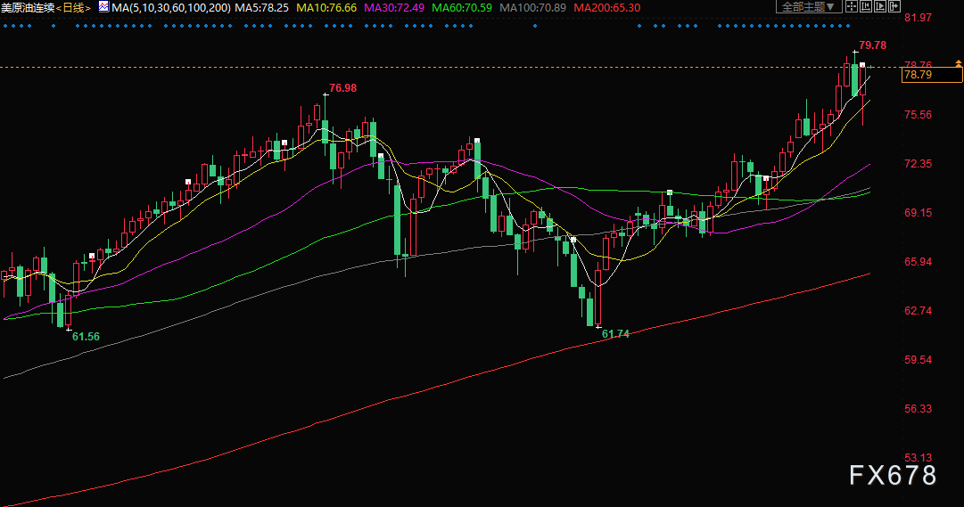Open the MA indicator chart icon
964x507 pixels.
point(104,7)
